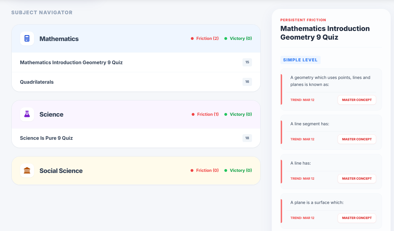Master Concept for 'A line has' question
This screenshot has height=231, width=394.
tap(357, 179)
